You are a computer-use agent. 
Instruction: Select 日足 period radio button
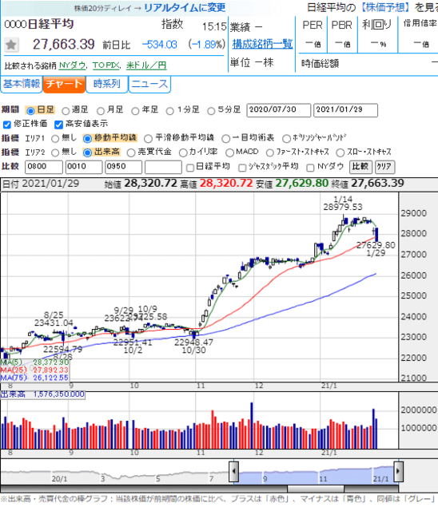click(x=30, y=111)
